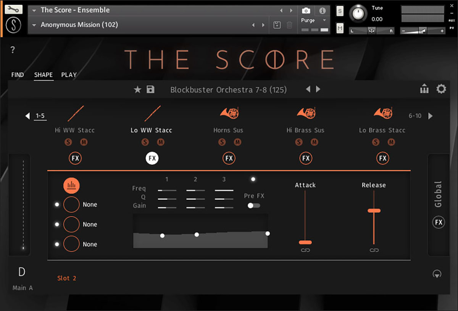Image resolution: width=458 pixels, height=311 pixels.
Task: Save preset Blockbuster Orchestra with disk icon
Action: [150, 89]
